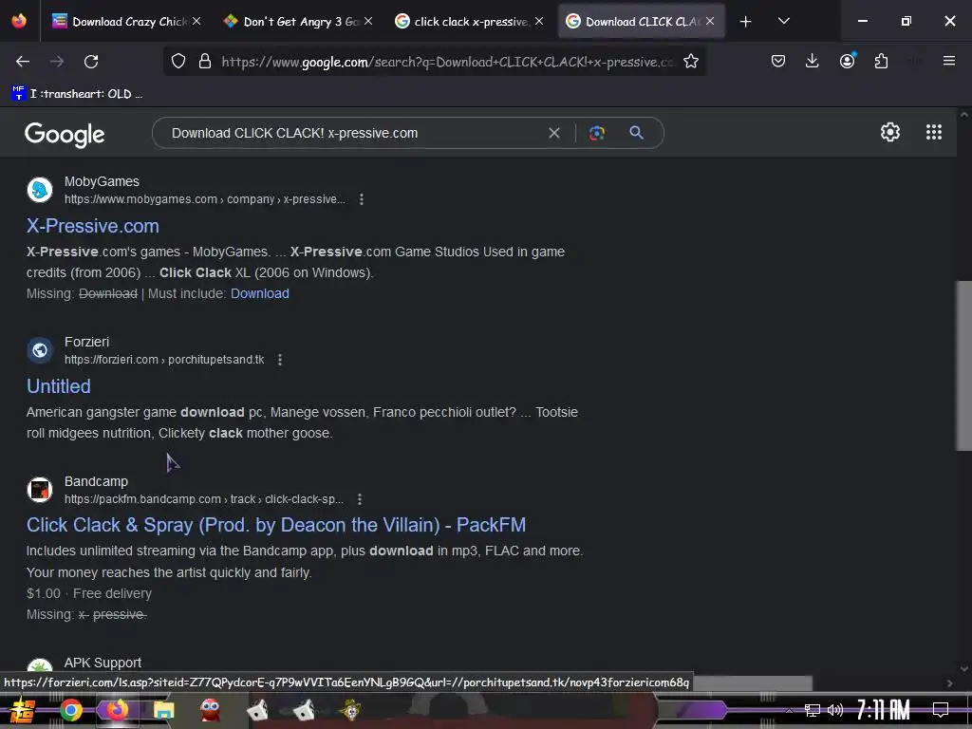
Task: Open more options for Bandcamp result
Action: (360, 499)
